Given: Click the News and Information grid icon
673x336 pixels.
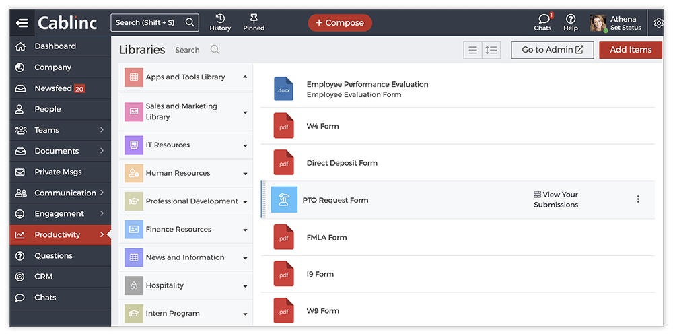Looking at the screenshot, I should click(134, 257).
